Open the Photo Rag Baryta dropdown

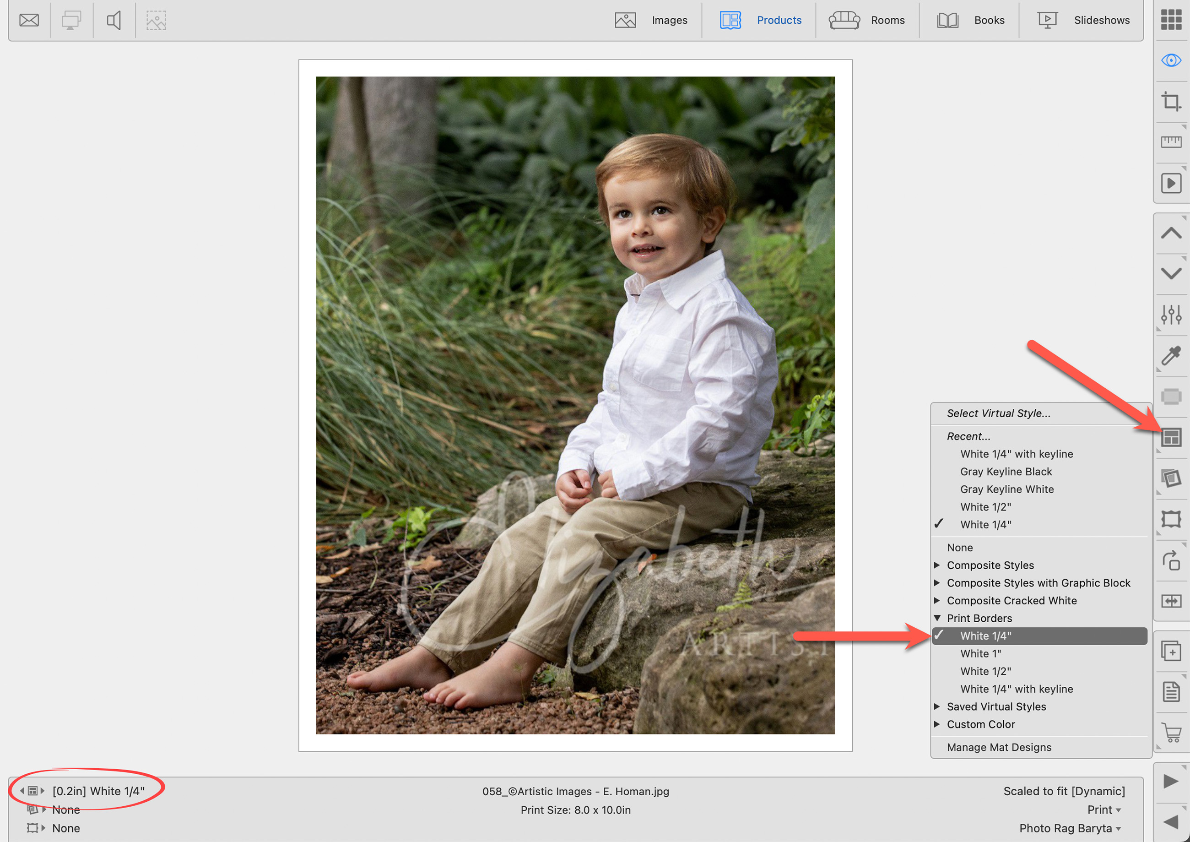tap(1070, 828)
